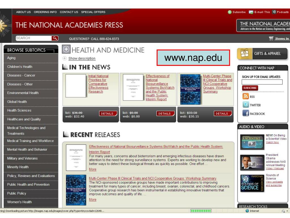This screenshot has height=218, width=290.
Task: Open the Contact Us menu item
Action: point(69,12)
